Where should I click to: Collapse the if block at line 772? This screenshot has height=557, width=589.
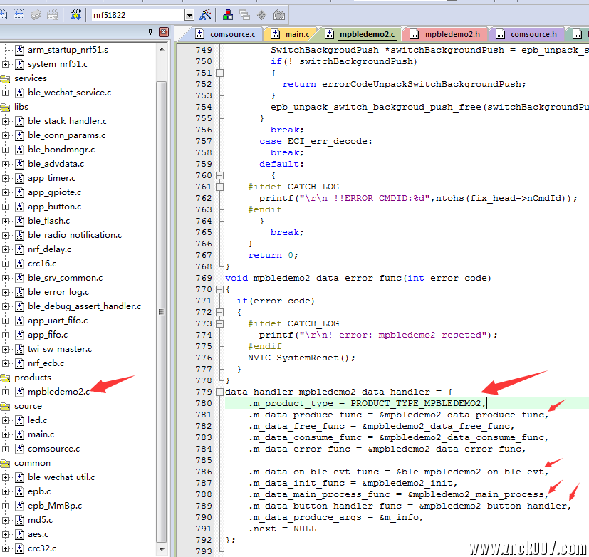pos(220,312)
